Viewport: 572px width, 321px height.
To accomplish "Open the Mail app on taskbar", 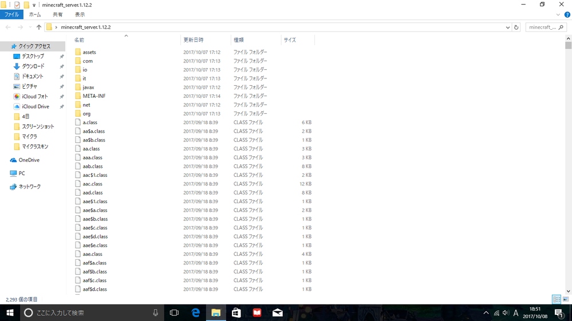I will [278, 313].
